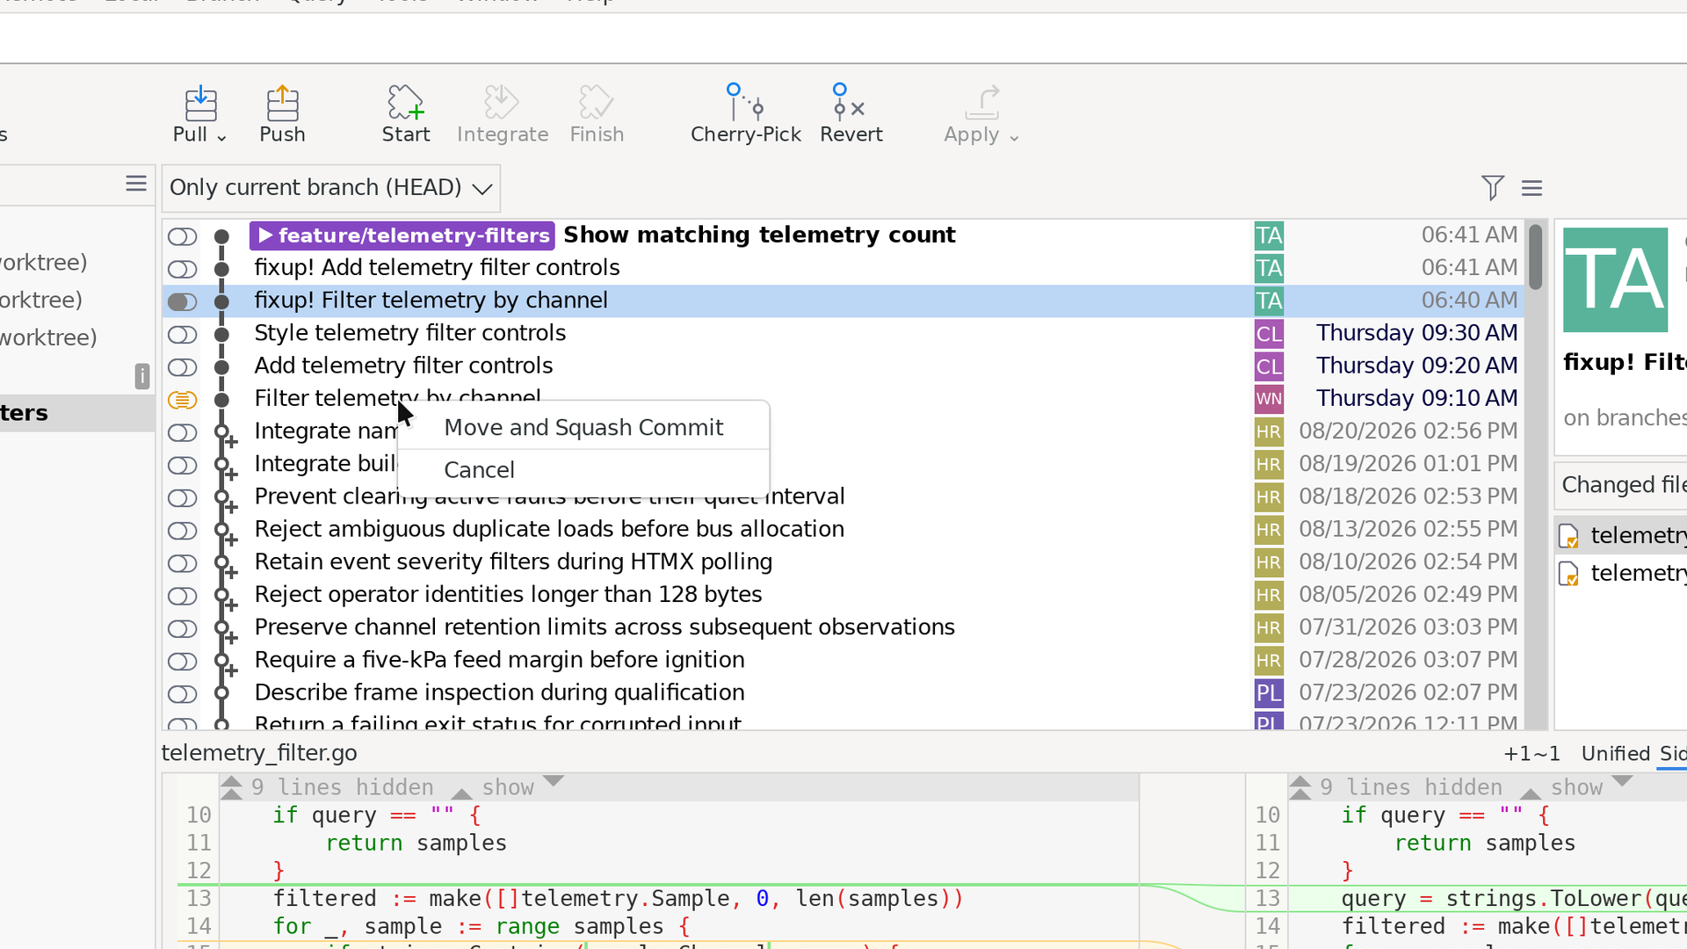Click the Push toolbar icon
Screen dimensions: 1687x949
click(x=282, y=103)
